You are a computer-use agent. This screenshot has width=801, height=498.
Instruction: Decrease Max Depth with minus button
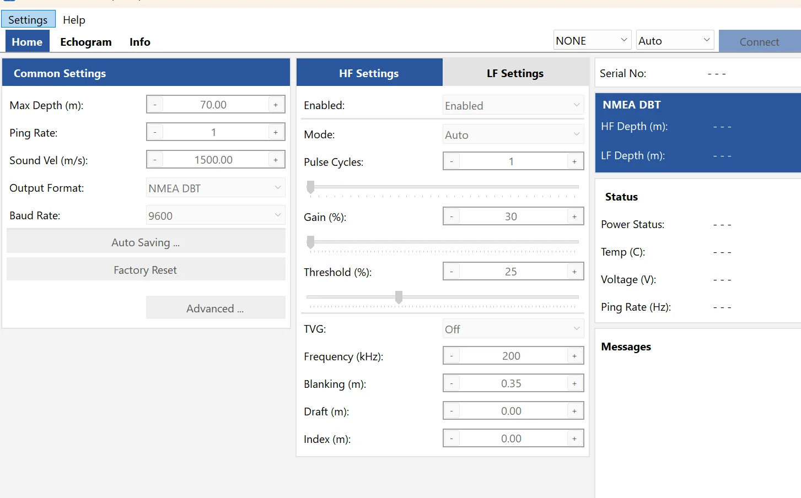point(155,105)
